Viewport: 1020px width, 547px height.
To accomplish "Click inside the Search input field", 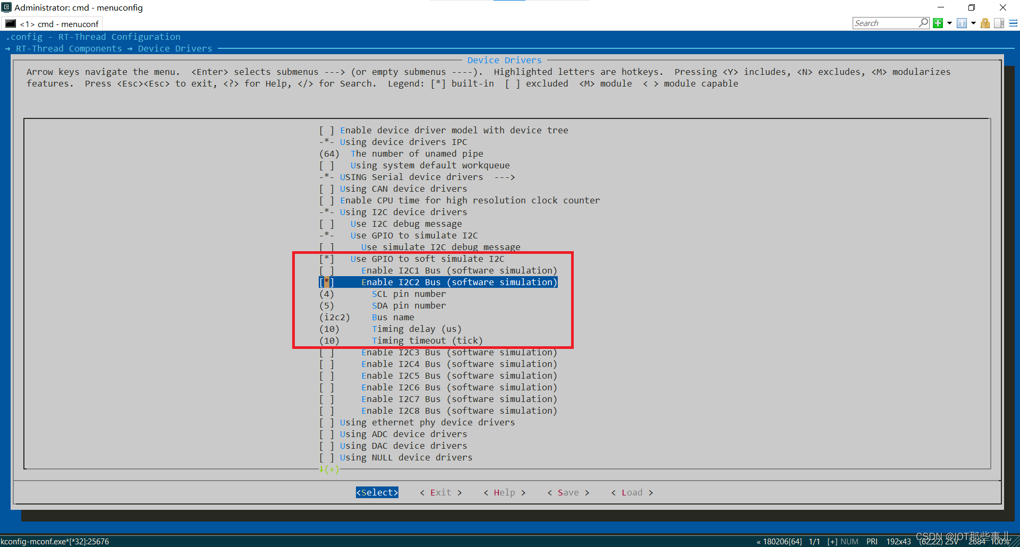I will (885, 23).
